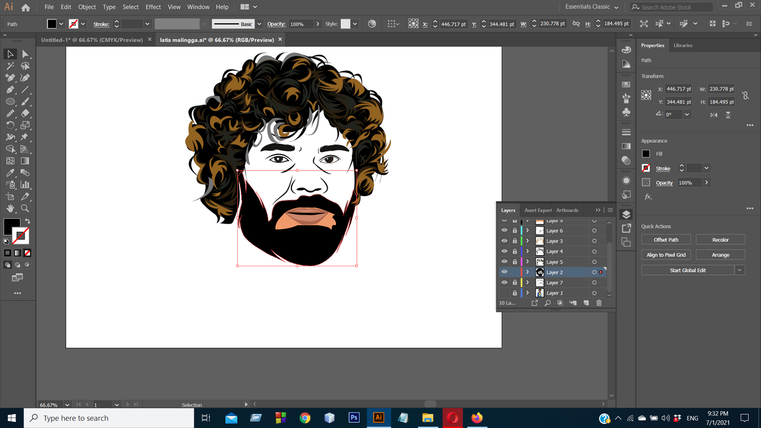Click the Offset Path button
Screen dimensions: 761x428
click(666, 240)
